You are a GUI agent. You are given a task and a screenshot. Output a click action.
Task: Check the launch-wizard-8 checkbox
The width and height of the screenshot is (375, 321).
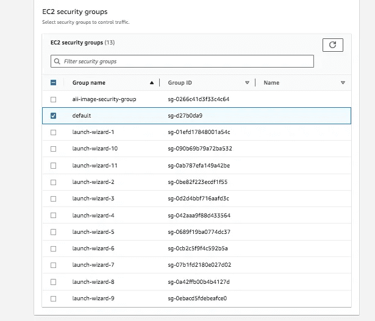pyautogui.click(x=53, y=282)
